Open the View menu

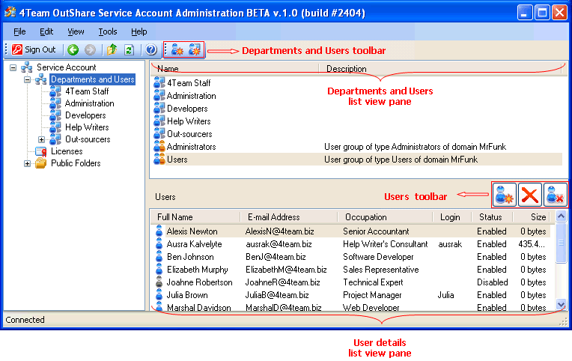click(x=76, y=31)
